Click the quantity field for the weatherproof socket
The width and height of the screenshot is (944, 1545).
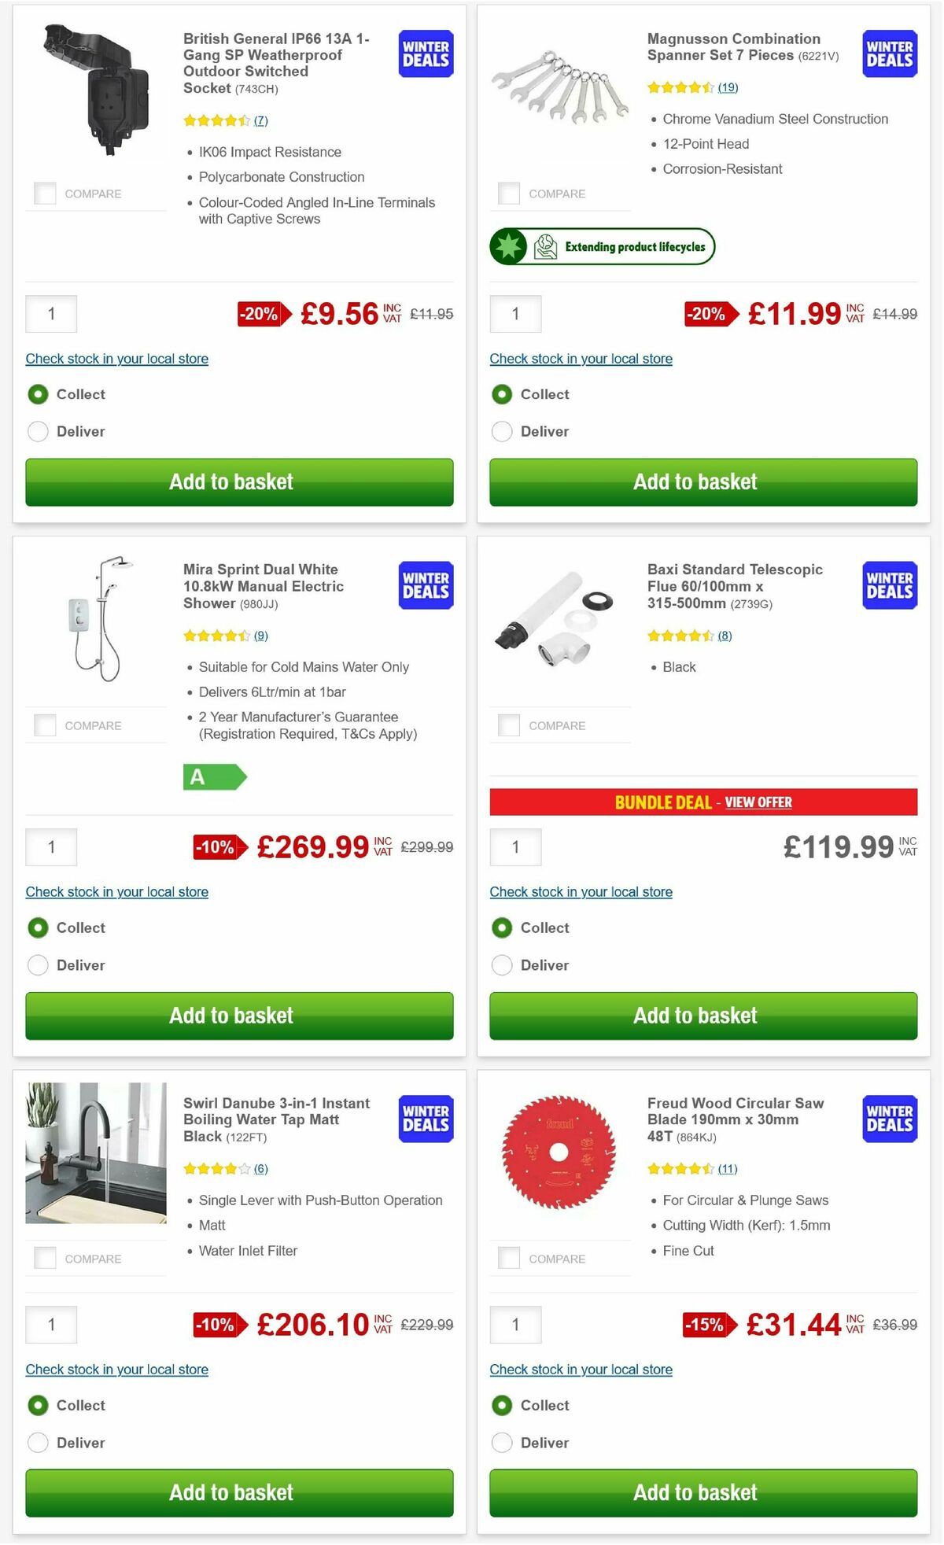pos(51,313)
